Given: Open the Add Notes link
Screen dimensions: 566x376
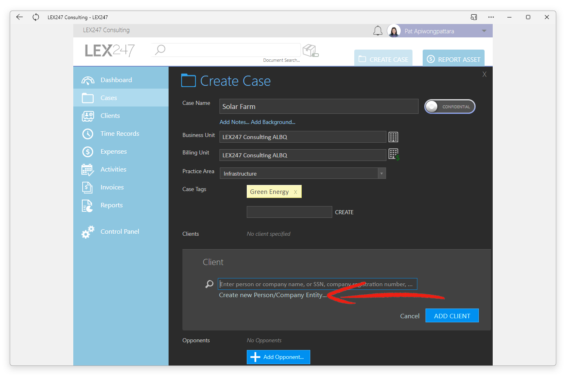Looking at the screenshot, I should pos(235,122).
